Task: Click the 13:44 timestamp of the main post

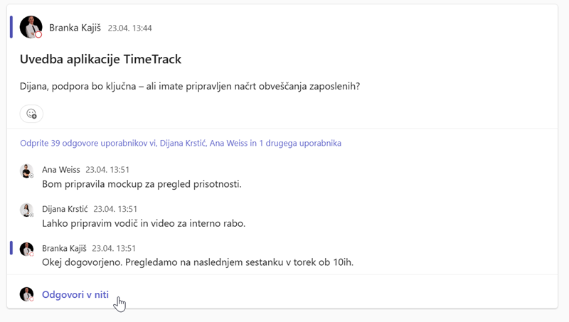Action: click(x=129, y=28)
